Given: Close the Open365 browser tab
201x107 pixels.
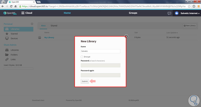Looking at the screenshot, I should (x=34, y=2).
